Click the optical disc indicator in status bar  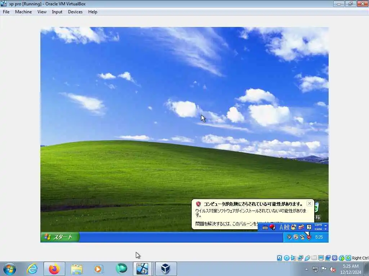tap(286, 258)
